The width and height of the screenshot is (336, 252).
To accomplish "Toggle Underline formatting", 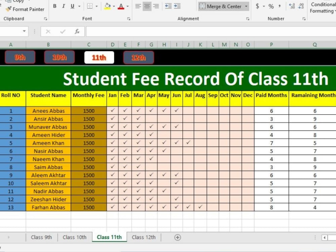I will click(x=73, y=6).
